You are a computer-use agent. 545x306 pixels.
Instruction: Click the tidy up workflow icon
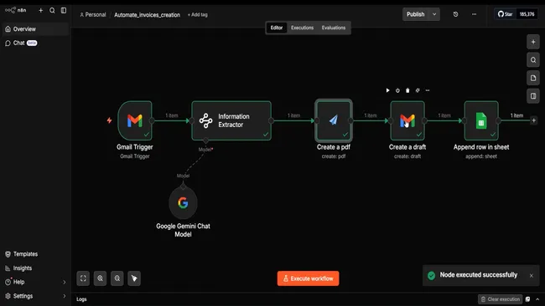pos(134,278)
